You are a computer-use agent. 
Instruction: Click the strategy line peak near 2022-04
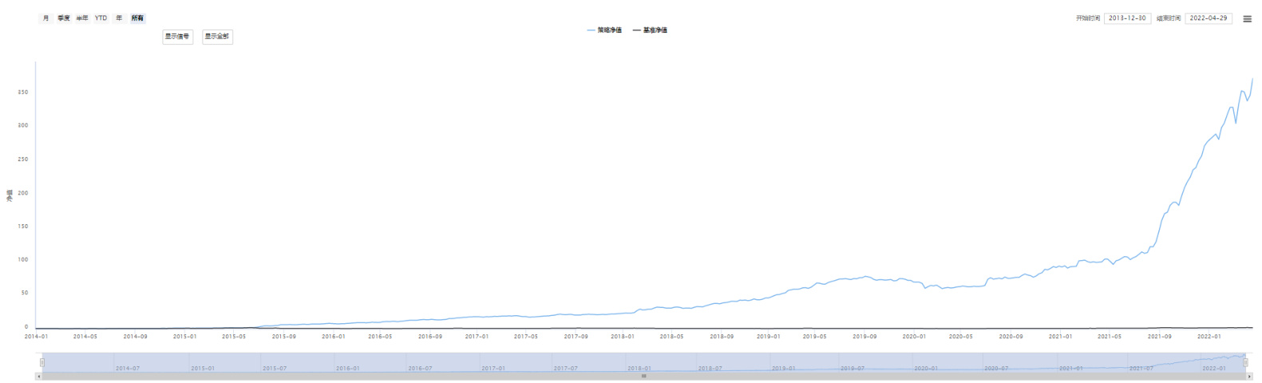1252,80
